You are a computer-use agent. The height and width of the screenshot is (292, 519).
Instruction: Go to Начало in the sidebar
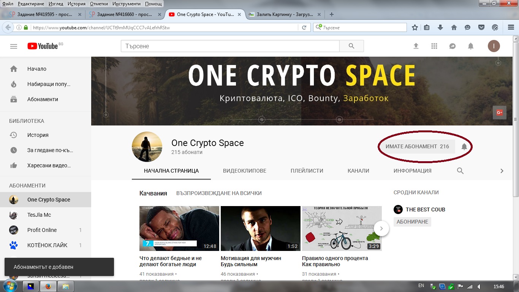pyautogui.click(x=46, y=69)
